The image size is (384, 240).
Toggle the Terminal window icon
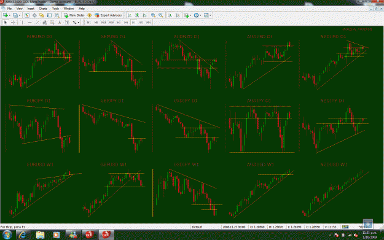click(50, 15)
